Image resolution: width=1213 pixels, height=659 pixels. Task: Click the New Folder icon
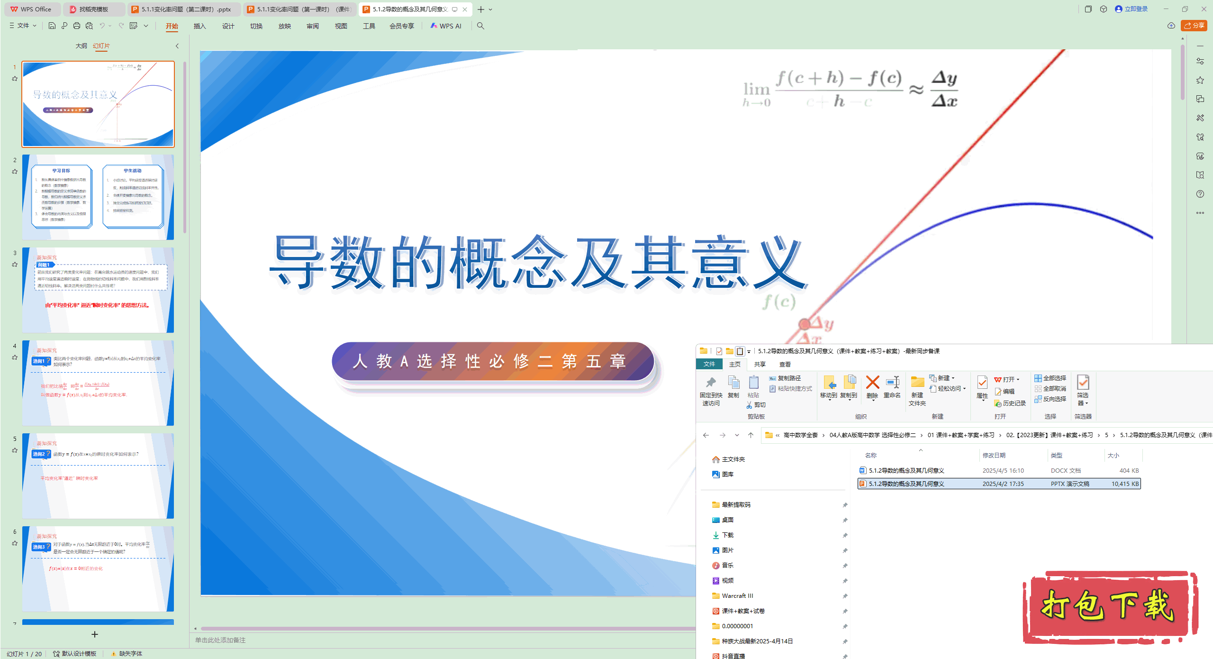[917, 382]
